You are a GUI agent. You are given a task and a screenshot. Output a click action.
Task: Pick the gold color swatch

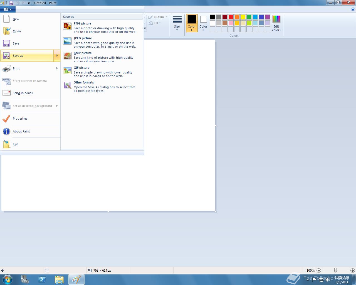click(237, 23)
